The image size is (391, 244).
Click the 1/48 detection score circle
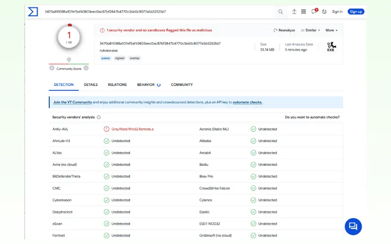pos(69,38)
